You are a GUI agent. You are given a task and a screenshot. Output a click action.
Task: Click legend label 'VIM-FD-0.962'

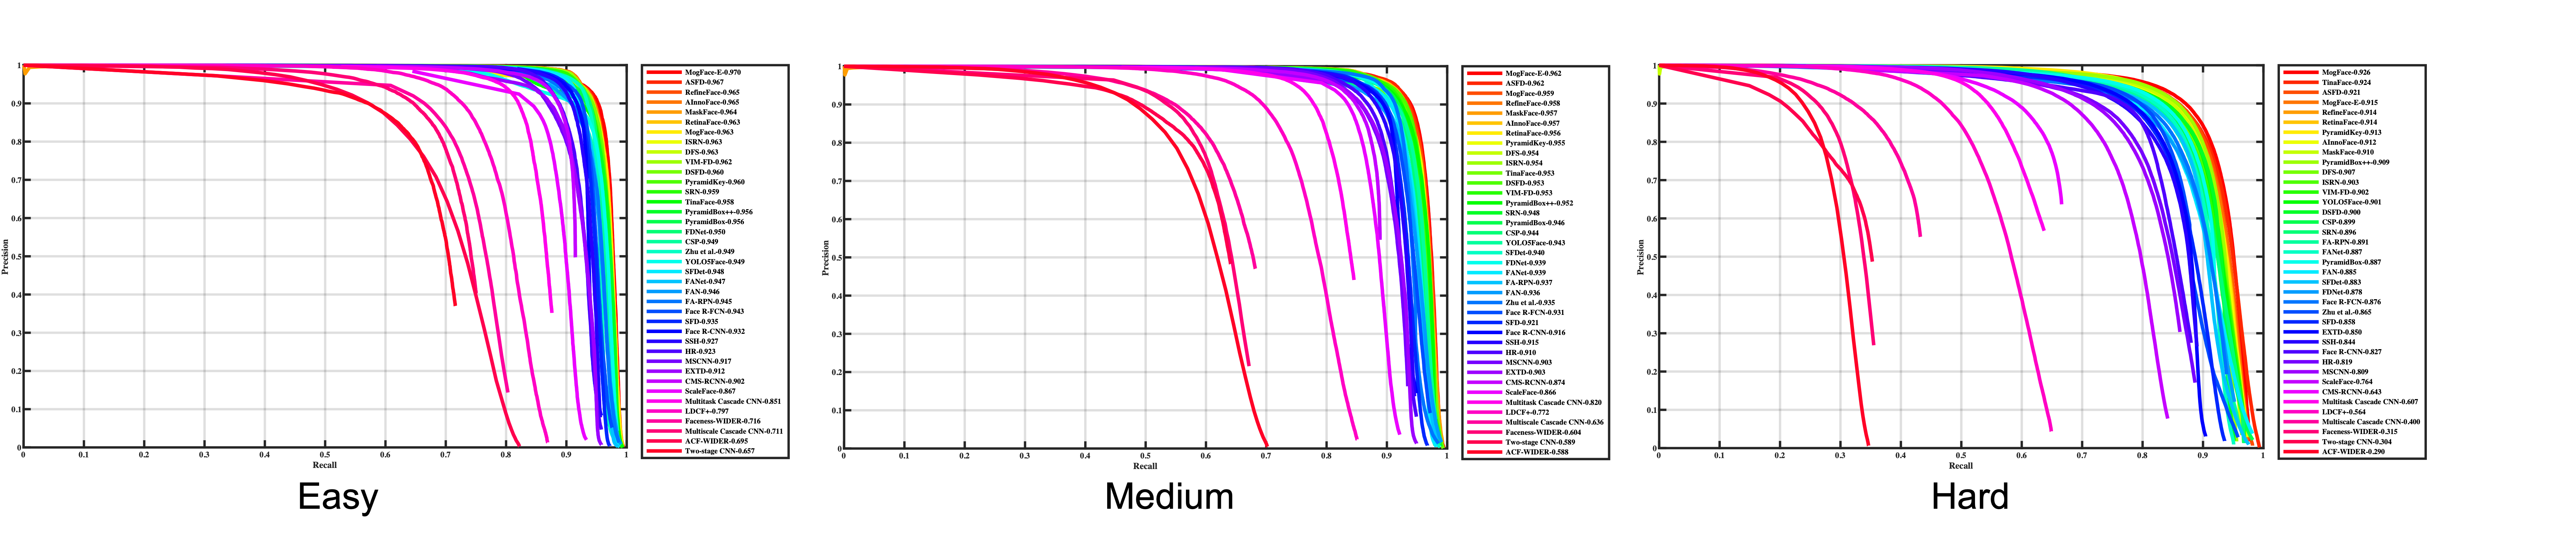[708, 162]
